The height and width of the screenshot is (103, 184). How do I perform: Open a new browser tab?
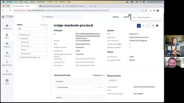[x=95, y=6]
